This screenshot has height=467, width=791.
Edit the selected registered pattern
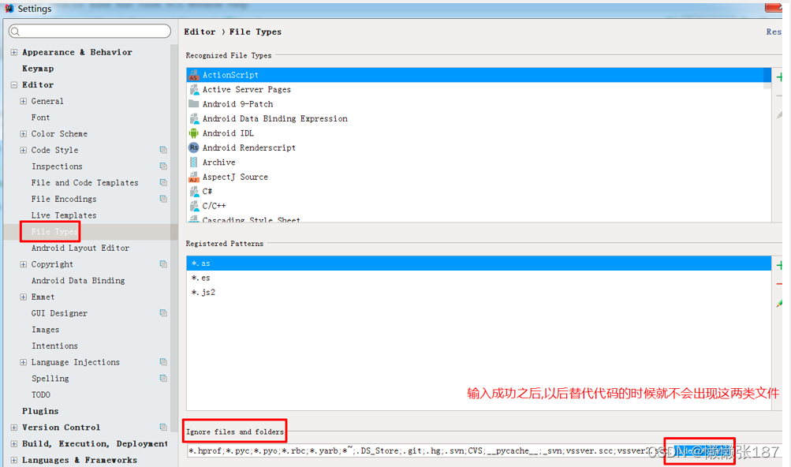point(779,304)
